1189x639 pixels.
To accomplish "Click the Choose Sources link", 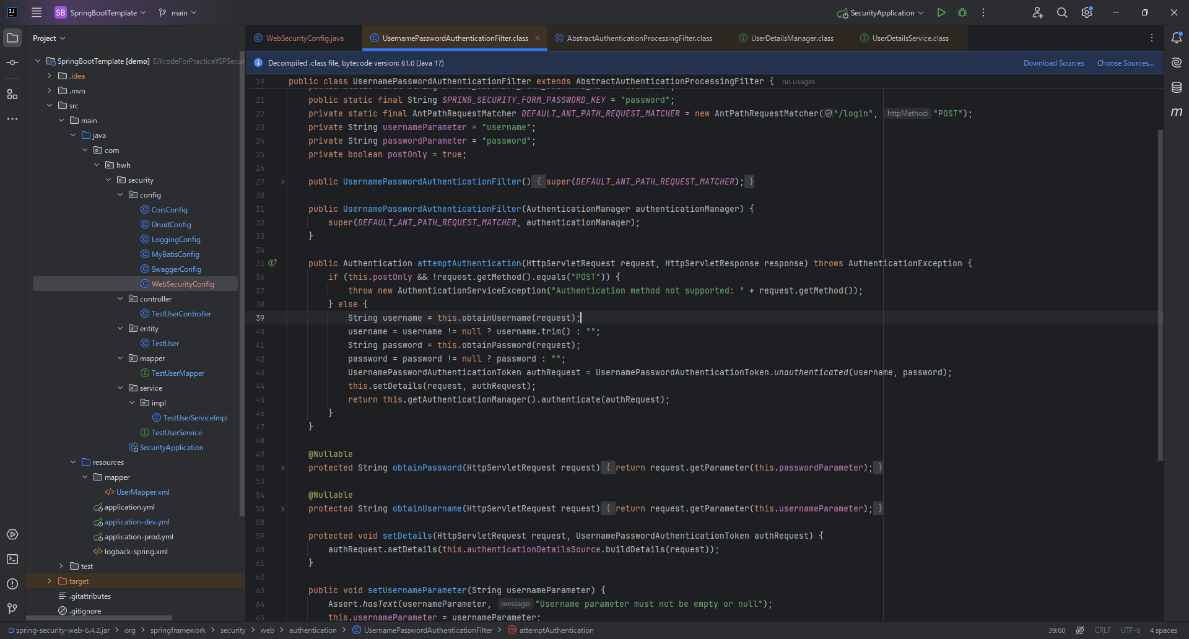I will point(1125,63).
